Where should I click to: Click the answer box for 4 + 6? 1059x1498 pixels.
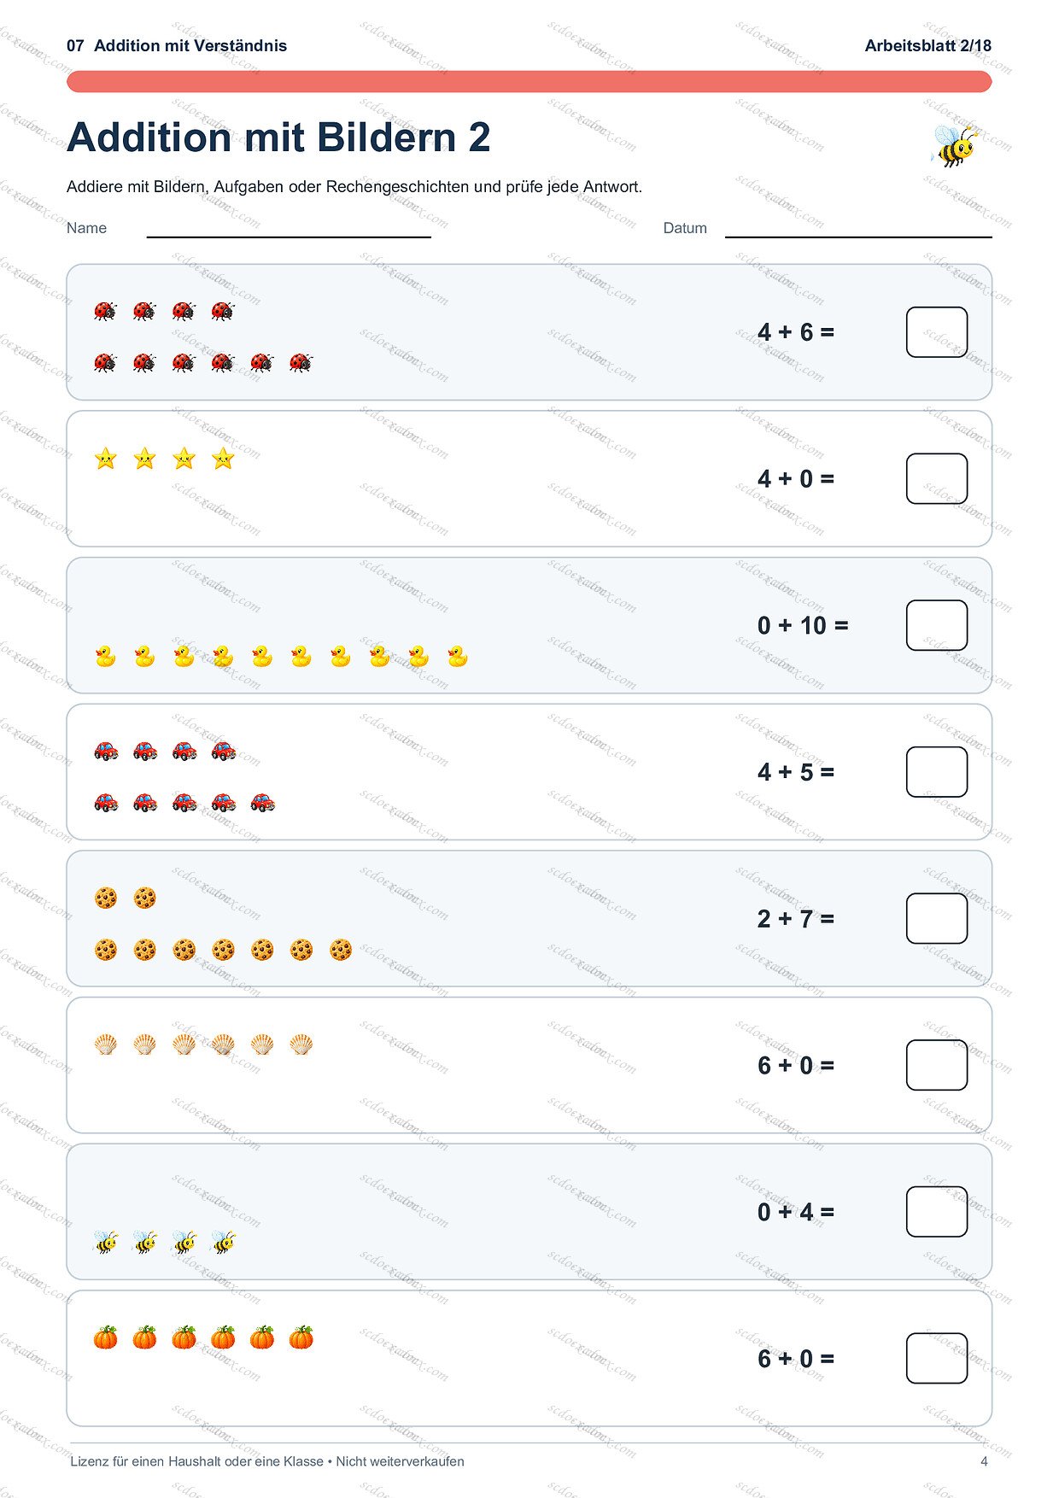tap(937, 332)
